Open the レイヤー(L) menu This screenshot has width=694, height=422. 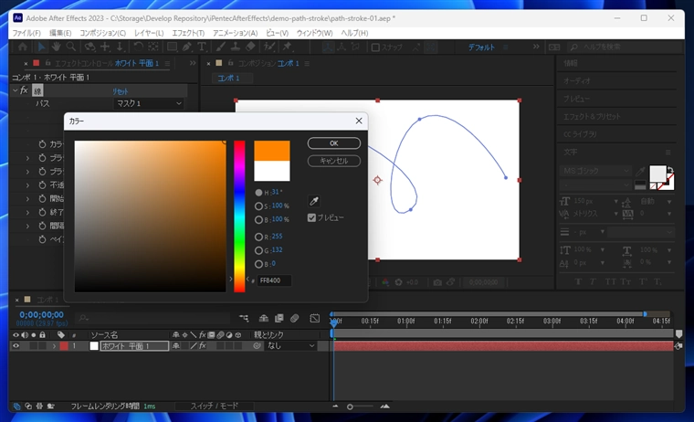point(148,33)
